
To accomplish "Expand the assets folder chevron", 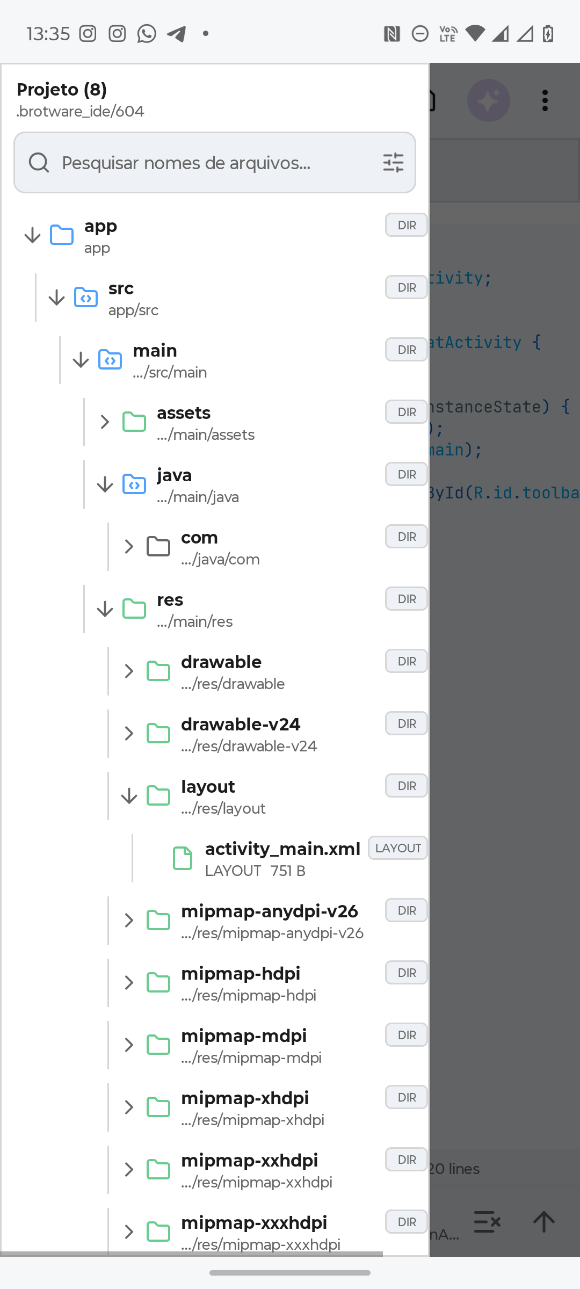I will click(105, 422).
